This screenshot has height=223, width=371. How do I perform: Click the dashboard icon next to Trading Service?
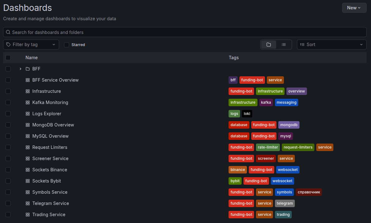click(28, 214)
